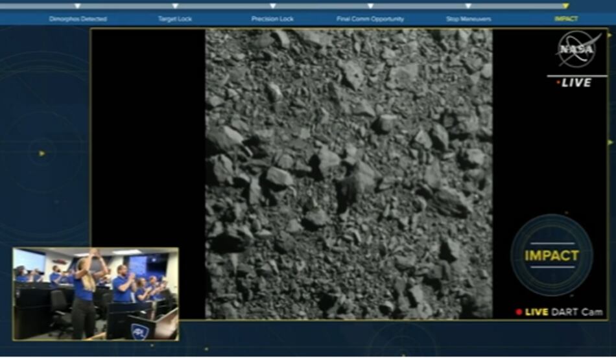
Task: Click the circular IMPACT badge
Action: click(x=552, y=255)
